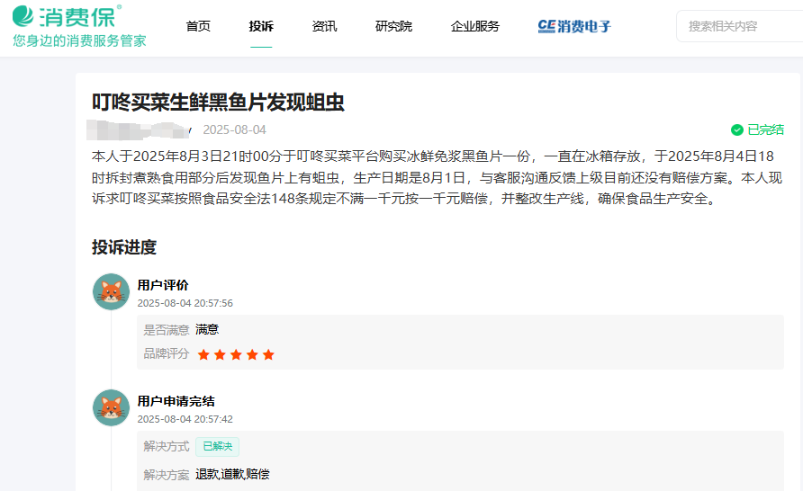Click the 已完结 status text
Viewport: 803px width, 491px height.
[765, 129]
